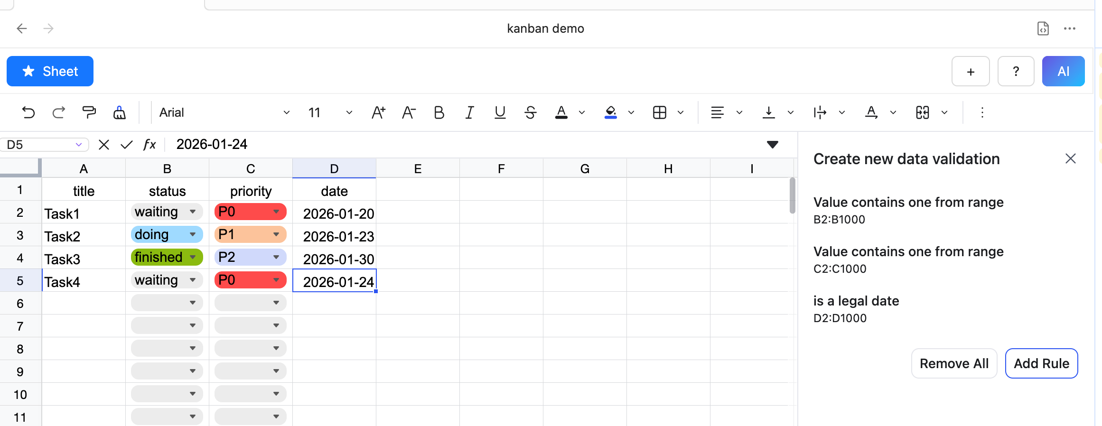Increase font size with A+ icon
The height and width of the screenshot is (426, 1102).
(x=378, y=112)
